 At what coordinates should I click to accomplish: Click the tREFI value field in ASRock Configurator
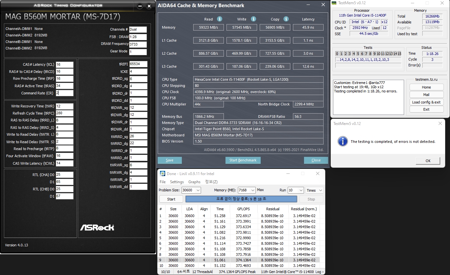point(138,64)
